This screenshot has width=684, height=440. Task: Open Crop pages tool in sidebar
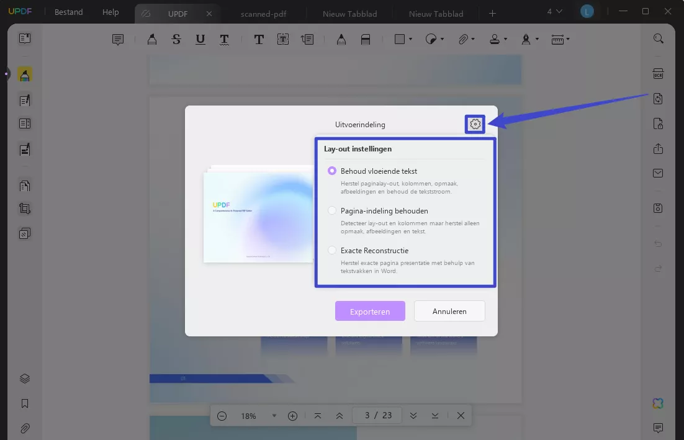(x=25, y=209)
